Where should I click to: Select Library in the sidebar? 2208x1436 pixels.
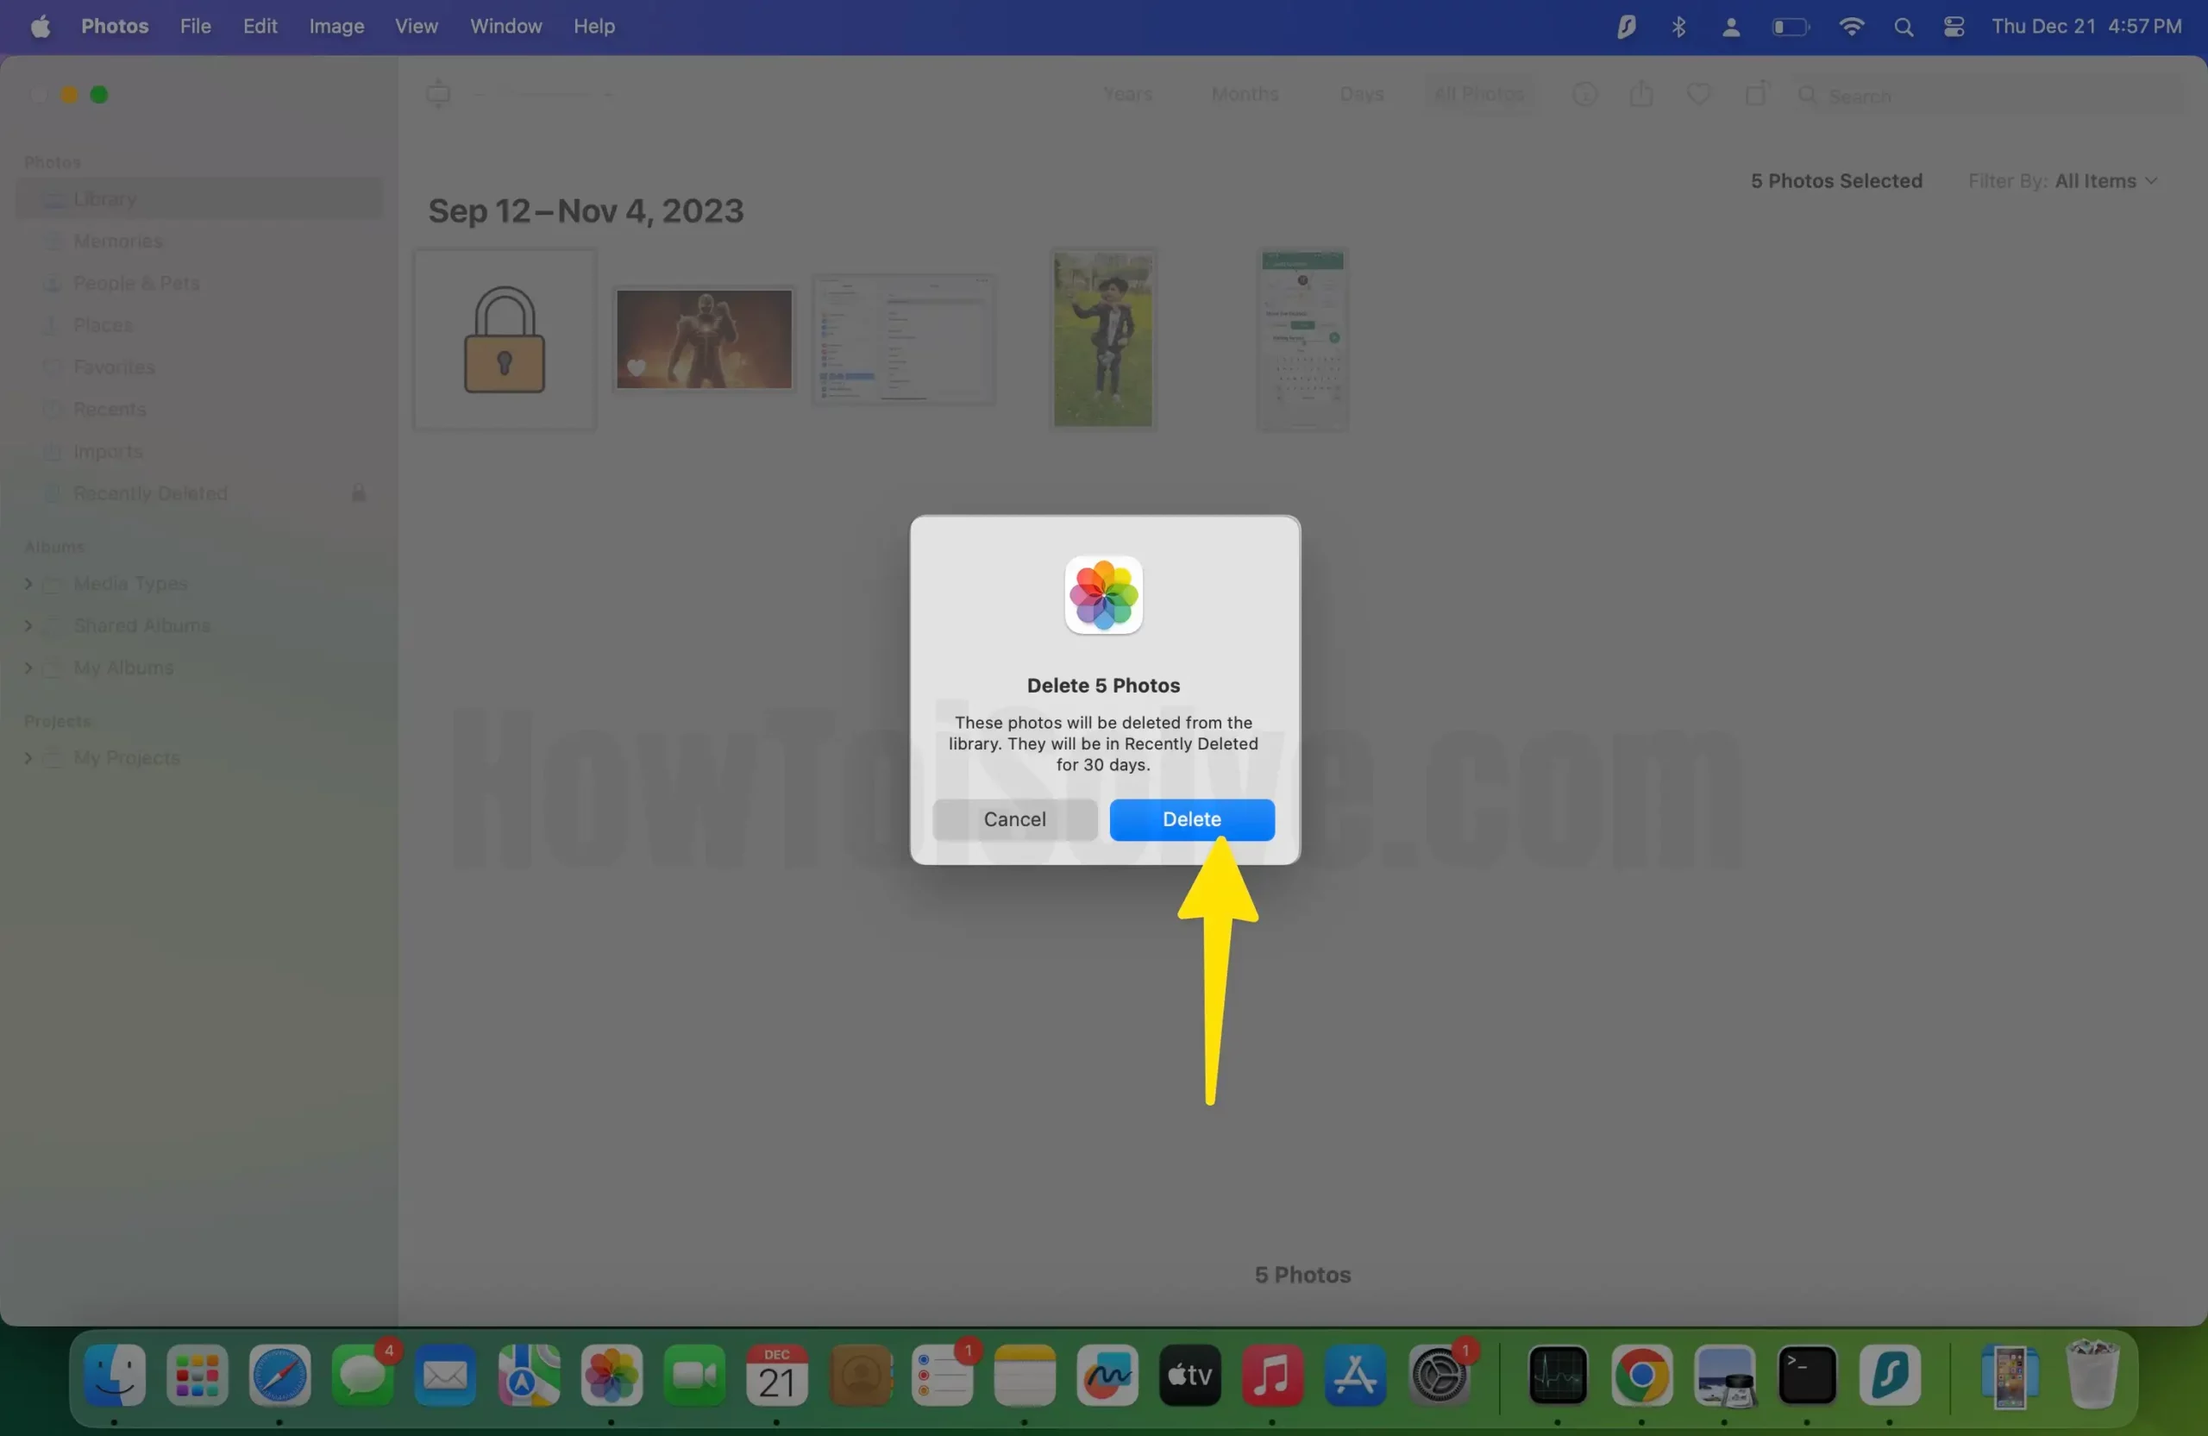coord(198,198)
